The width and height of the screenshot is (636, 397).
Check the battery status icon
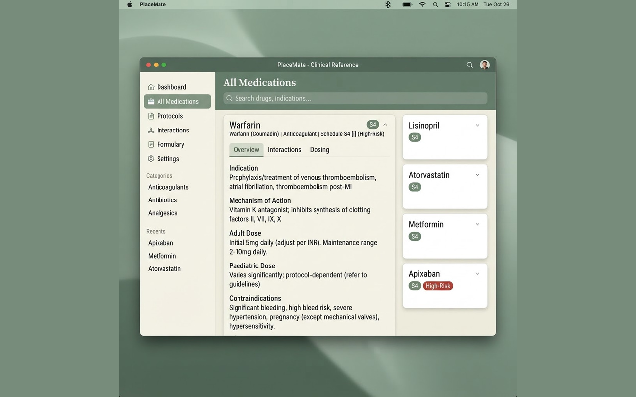click(407, 4)
